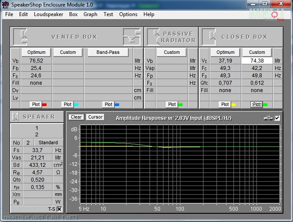Open the Loudspeaker menu
The height and width of the screenshot is (222, 293).
coord(48,14)
